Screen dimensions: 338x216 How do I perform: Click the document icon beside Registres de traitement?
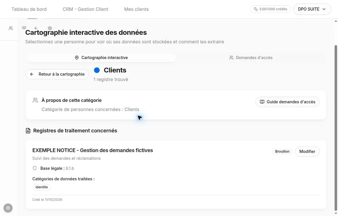coord(28,131)
